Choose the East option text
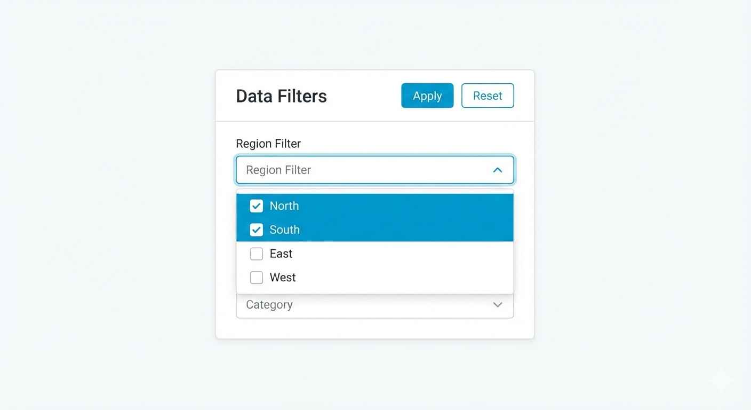751x410 pixels. (x=281, y=254)
